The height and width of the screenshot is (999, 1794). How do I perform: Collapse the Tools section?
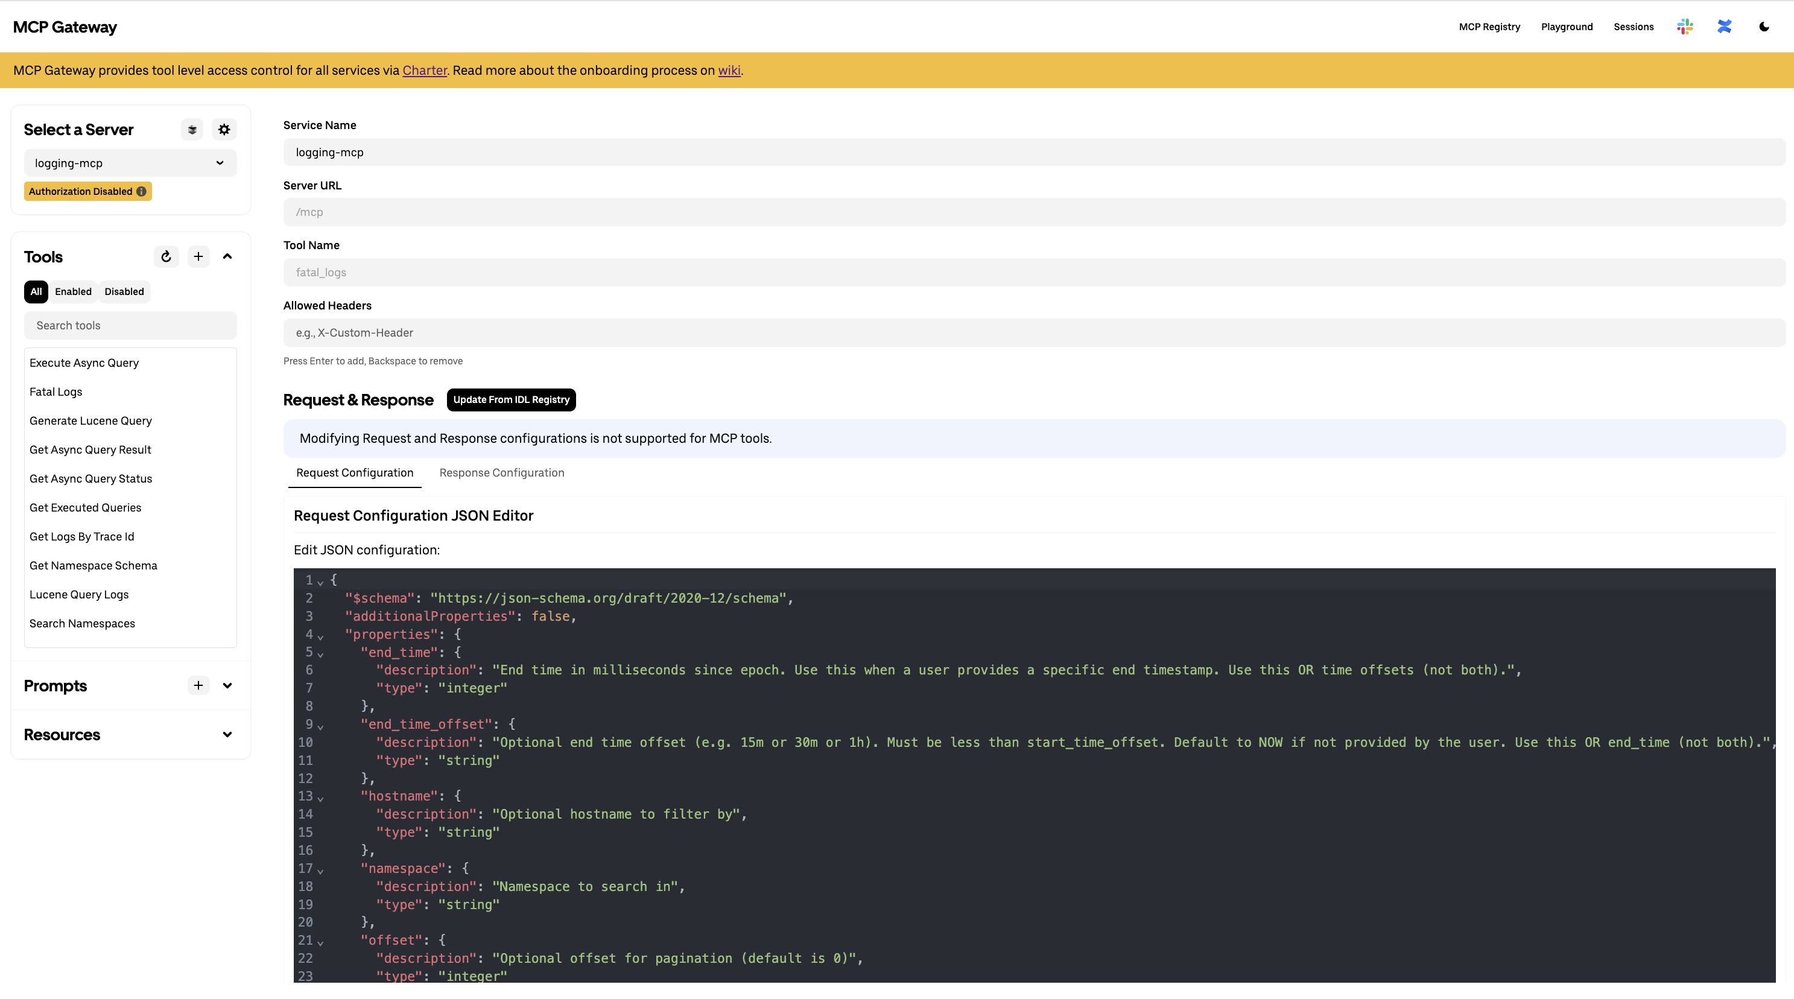tap(227, 256)
